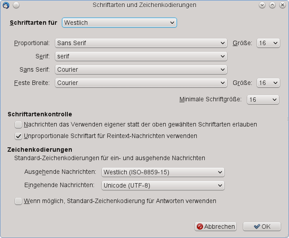Select outgoing encoding Ausgehende Nachrichten dropdown
The image size is (289, 238).
coord(163,172)
